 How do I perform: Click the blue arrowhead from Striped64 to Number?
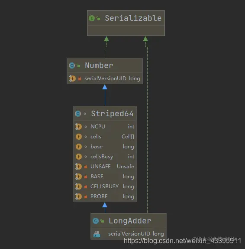pos(105,87)
